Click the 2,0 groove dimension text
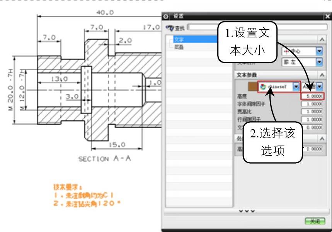332x232 pixels. pyautogui.click(x=125, y=41)
